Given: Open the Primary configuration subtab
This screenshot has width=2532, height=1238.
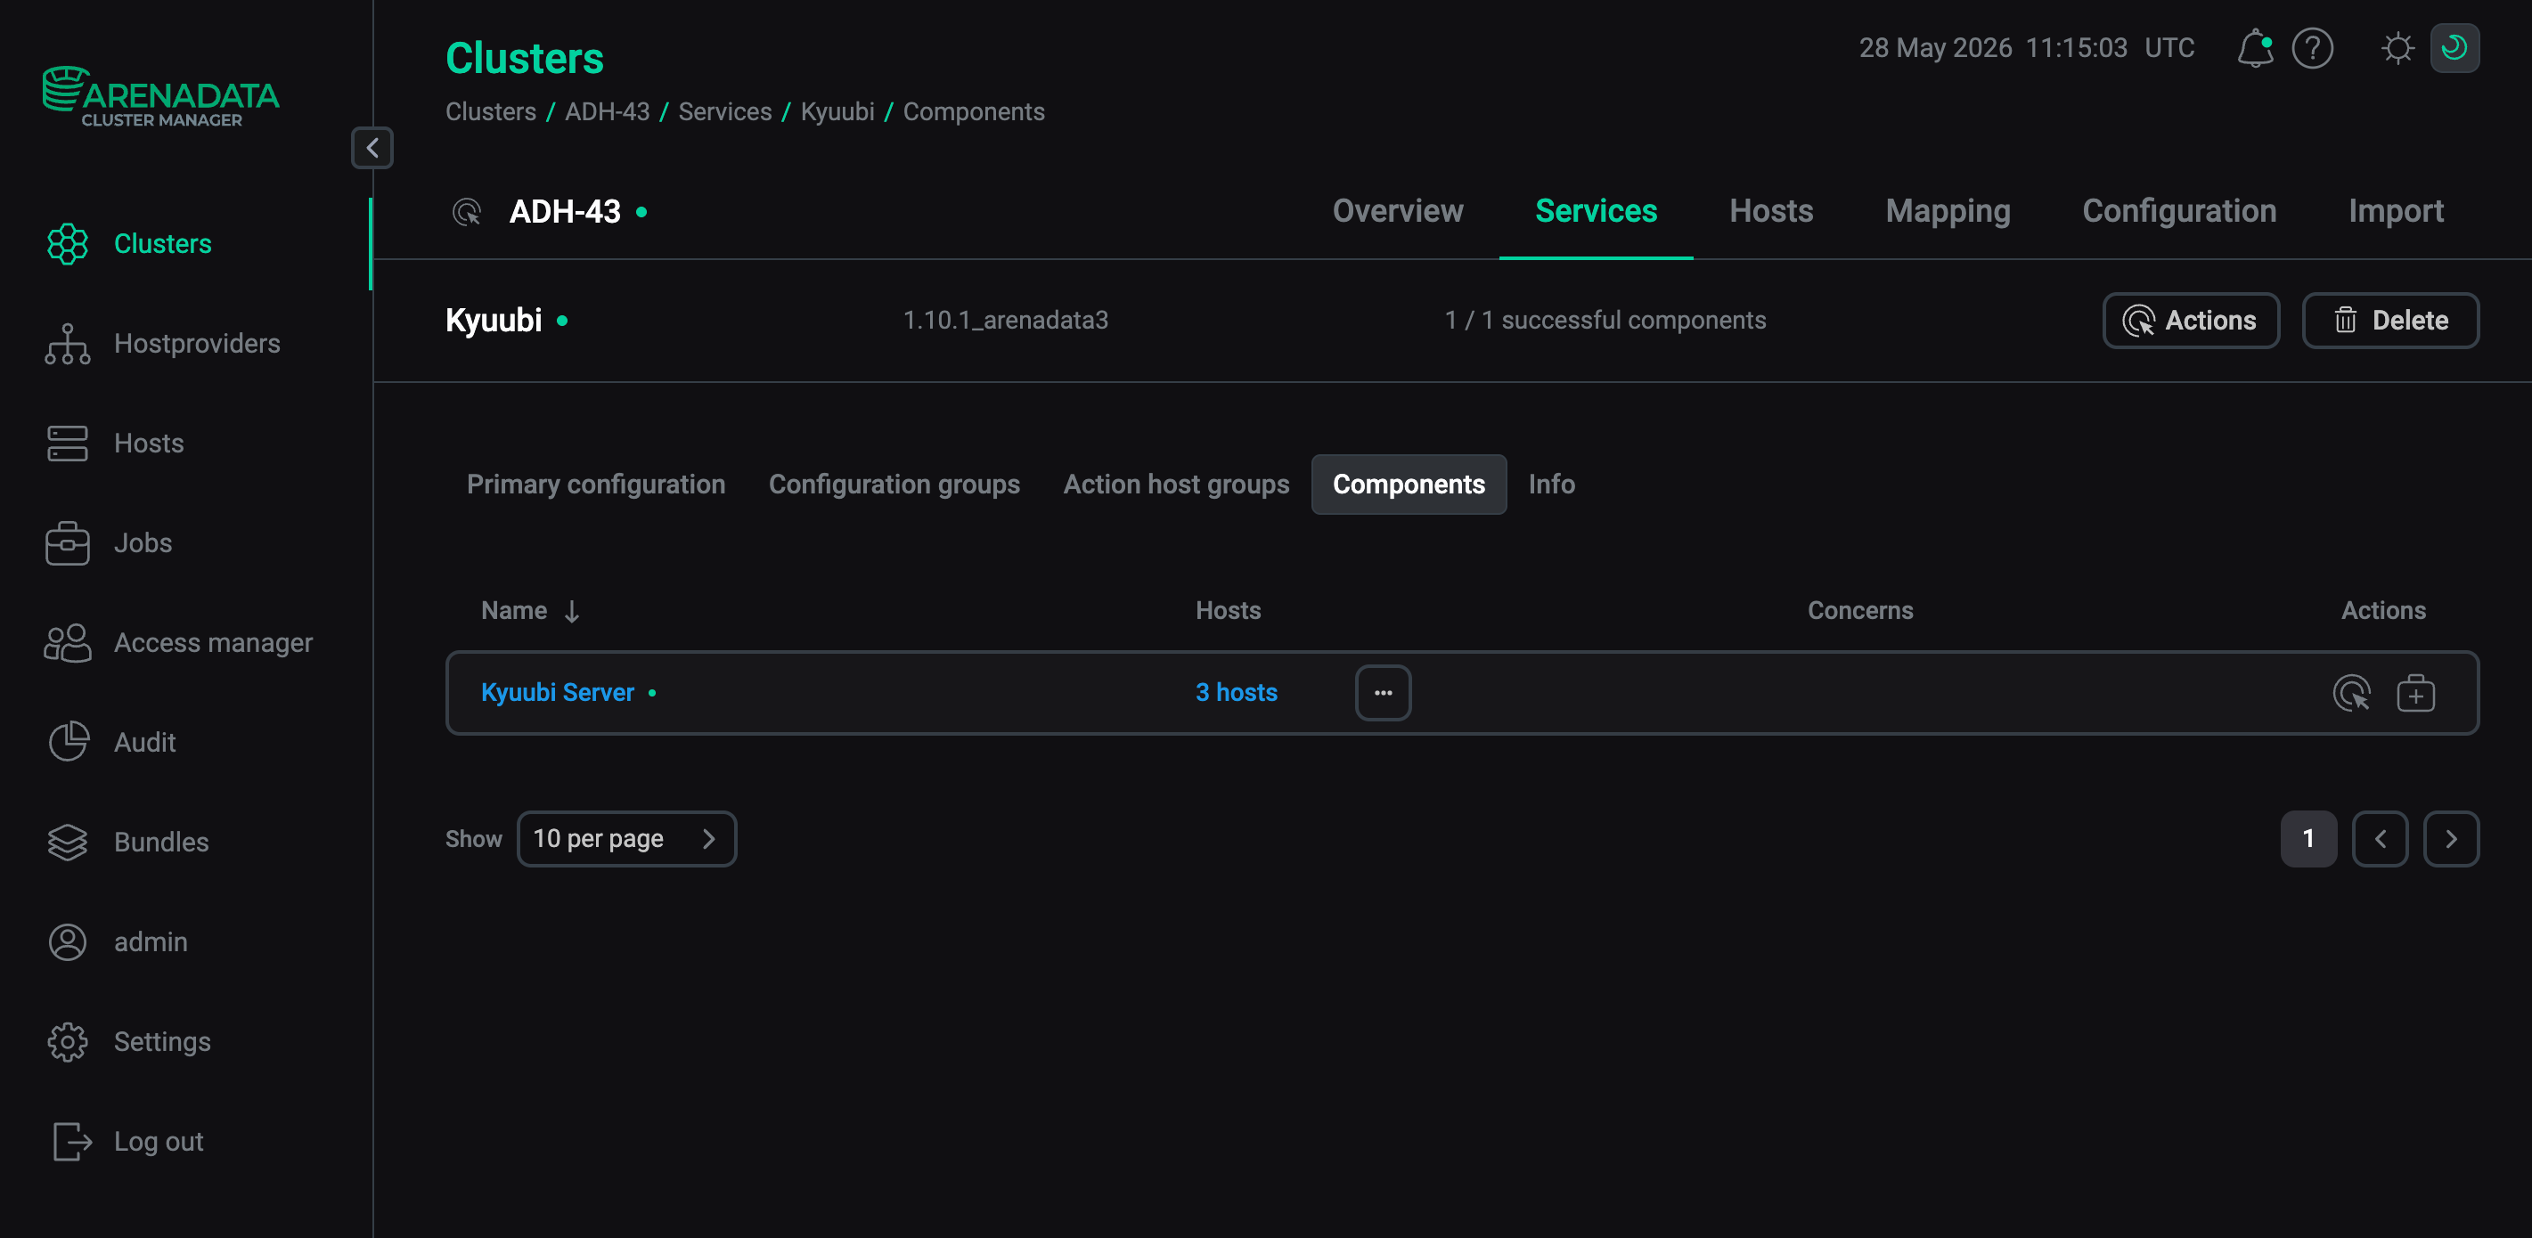Looking at the screenshot, I should [x=596, y=485].
